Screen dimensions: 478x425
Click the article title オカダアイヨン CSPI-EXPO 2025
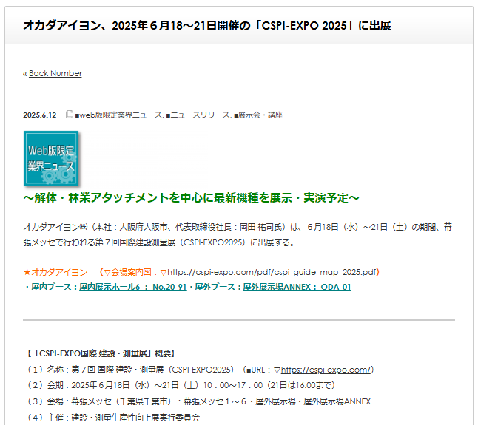coord(207,25)
